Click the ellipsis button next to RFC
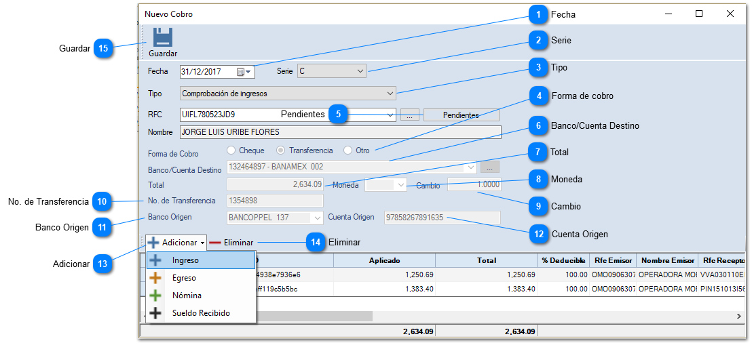 [409, 115]
